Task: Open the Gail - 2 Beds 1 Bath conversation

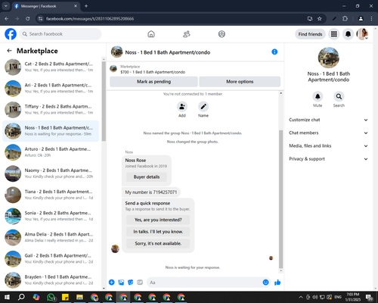Action: pos(51,258)
